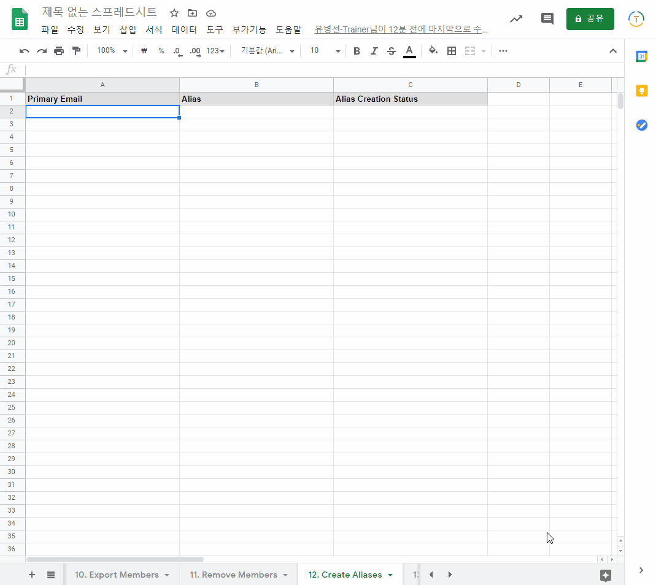Click the Alias header cell
Image resolution: width=656 pixels, height=585 pixels.
coord(257,99)
